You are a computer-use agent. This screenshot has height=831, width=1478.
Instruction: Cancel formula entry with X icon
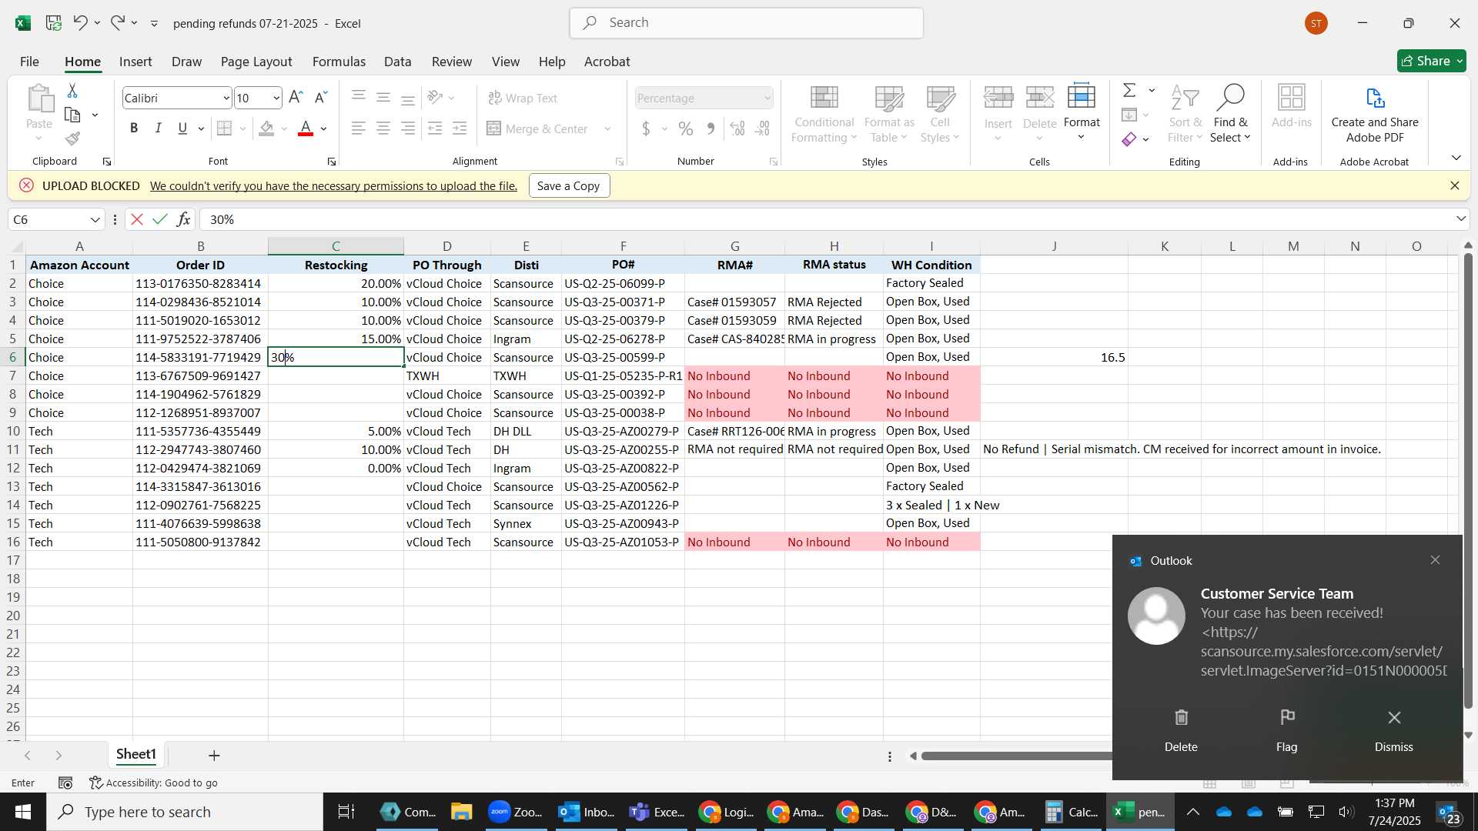(137, 219)
